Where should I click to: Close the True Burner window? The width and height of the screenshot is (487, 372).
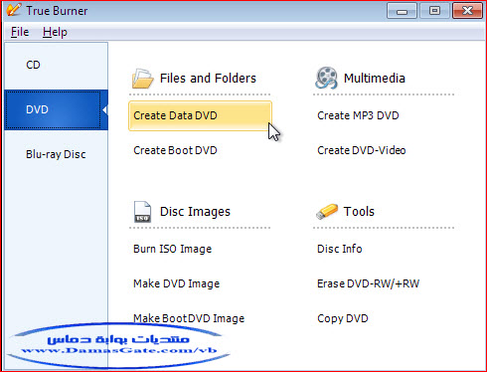(467, 11)
